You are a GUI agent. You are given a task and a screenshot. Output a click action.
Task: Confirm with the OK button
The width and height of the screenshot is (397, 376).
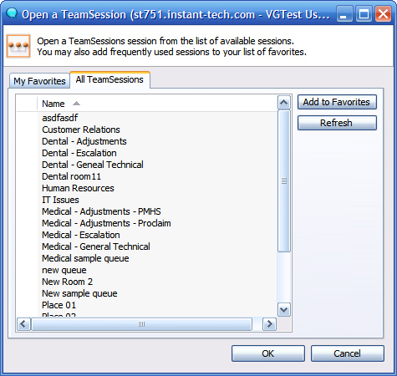pyautogui.click(x=268, y=353)
